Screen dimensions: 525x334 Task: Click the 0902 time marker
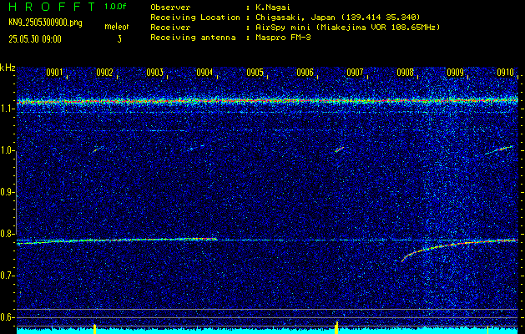tap(104, 73)
